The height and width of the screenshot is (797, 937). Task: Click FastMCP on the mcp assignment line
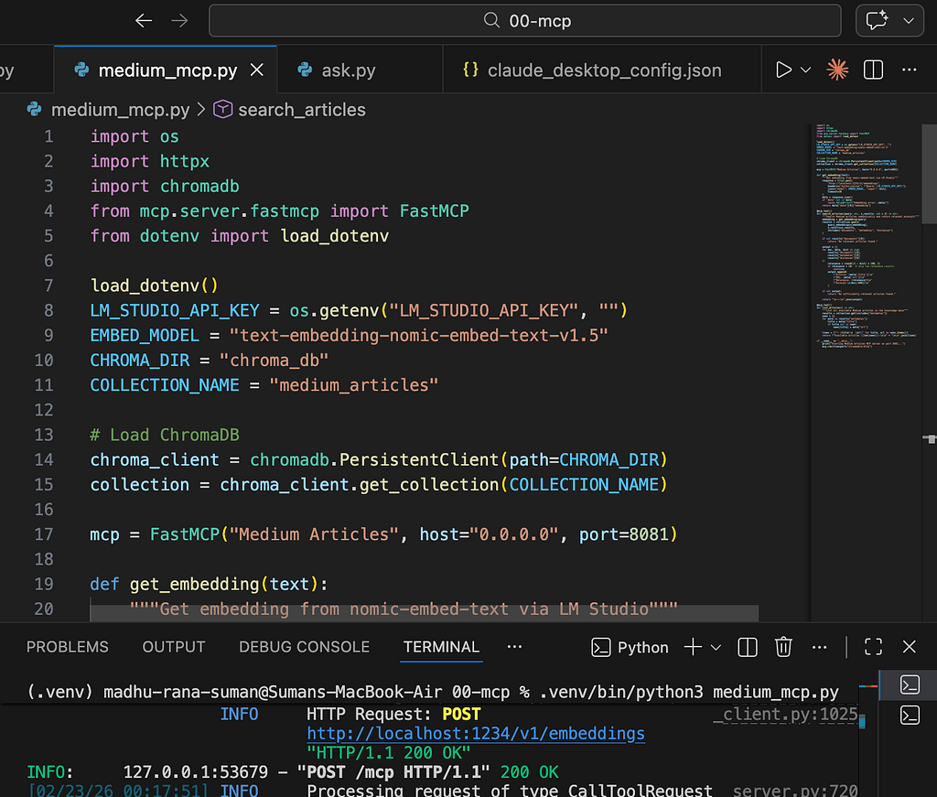point(185,534)
